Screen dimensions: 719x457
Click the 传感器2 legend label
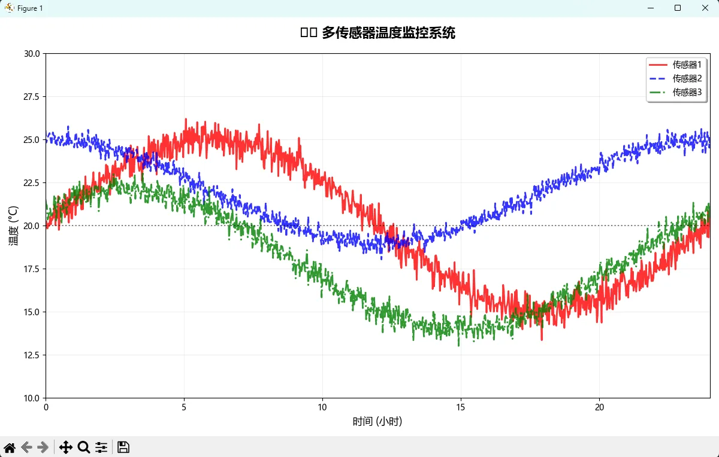(x=687, y=78)
